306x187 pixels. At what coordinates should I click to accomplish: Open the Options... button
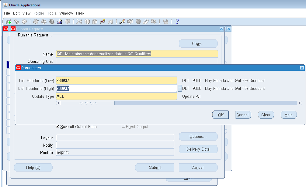pos(198,136)
